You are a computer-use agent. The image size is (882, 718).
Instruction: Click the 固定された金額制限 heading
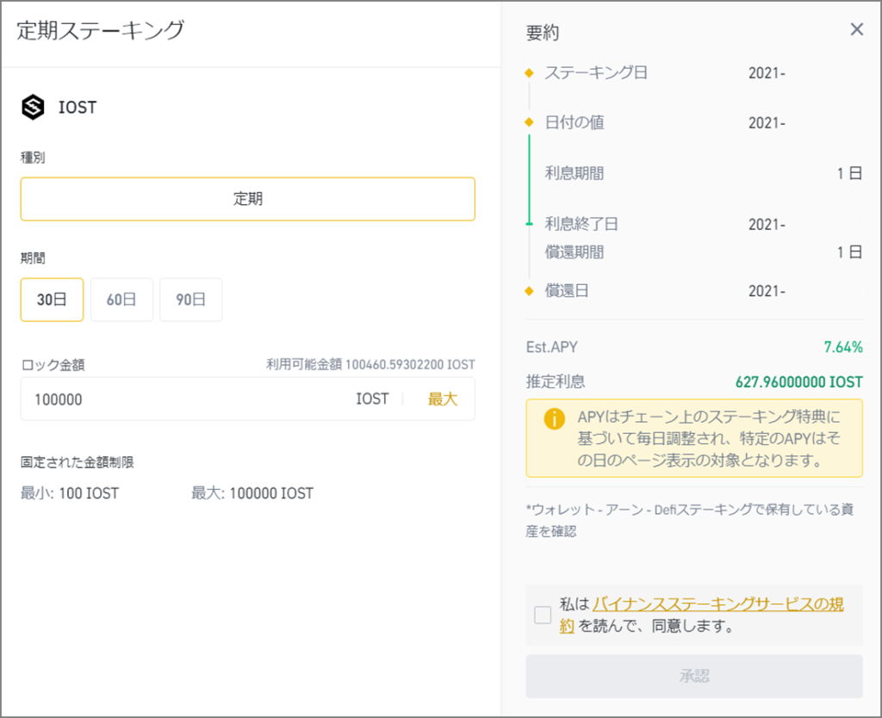(x=77, y=462)
